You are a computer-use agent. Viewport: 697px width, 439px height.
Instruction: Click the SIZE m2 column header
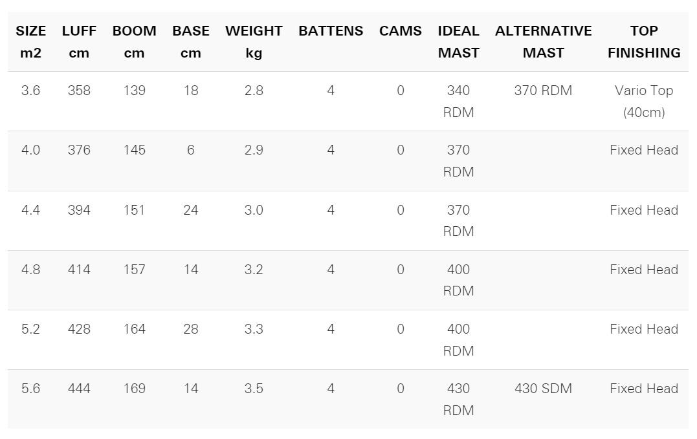(30, 42)
